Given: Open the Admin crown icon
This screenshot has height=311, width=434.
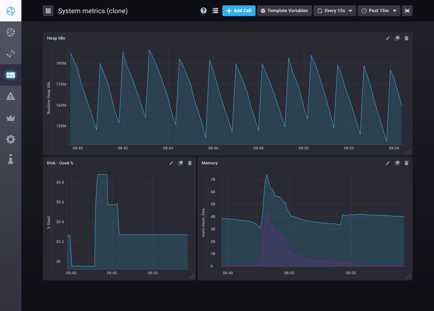Looking at the screenshot, I should point(11,118).
